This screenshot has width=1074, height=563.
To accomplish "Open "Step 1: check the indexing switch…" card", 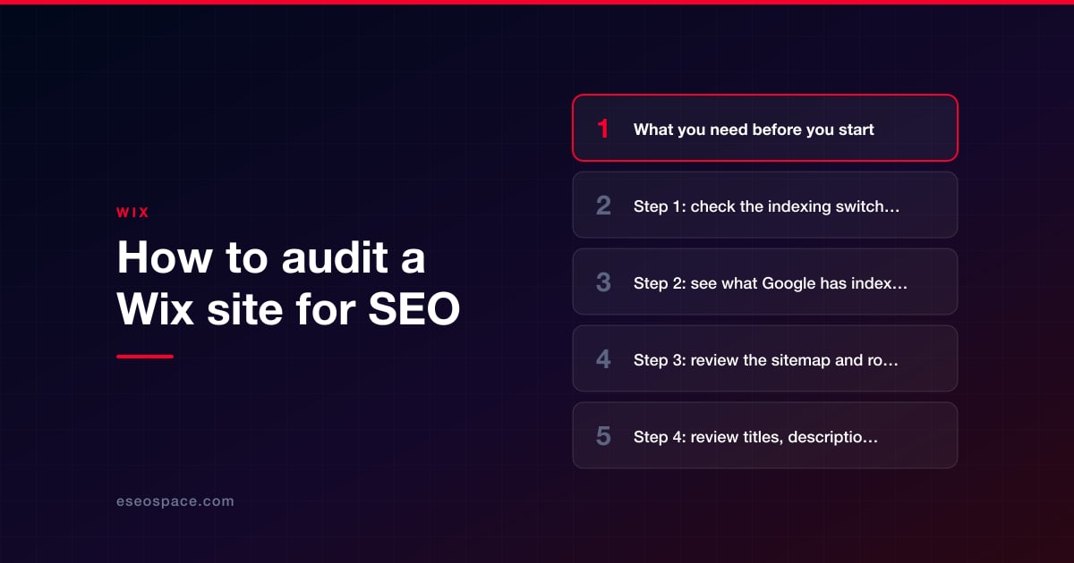I will tap(765, 205).
